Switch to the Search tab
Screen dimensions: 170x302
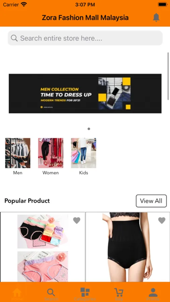pos(51,294)
